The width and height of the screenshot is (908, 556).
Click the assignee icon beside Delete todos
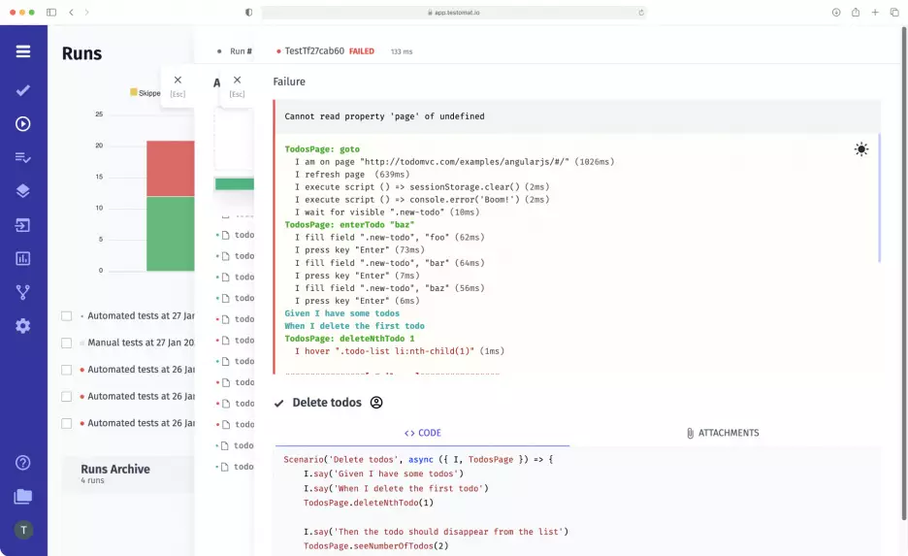pyautogui.click(x=376, y=403)
